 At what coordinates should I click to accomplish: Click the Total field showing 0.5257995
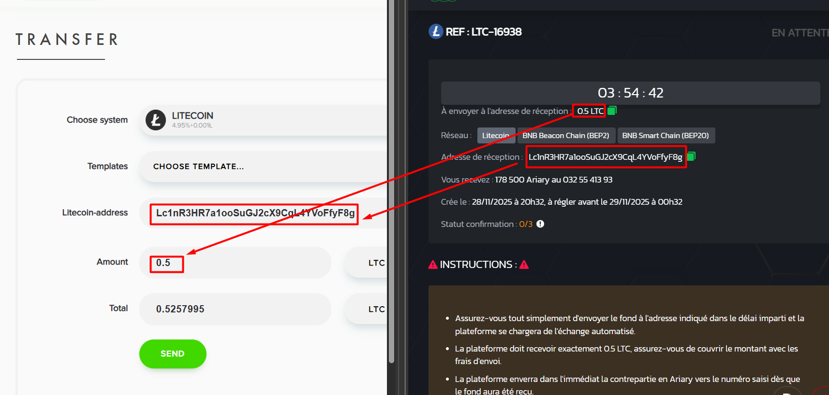coord(236,309)
